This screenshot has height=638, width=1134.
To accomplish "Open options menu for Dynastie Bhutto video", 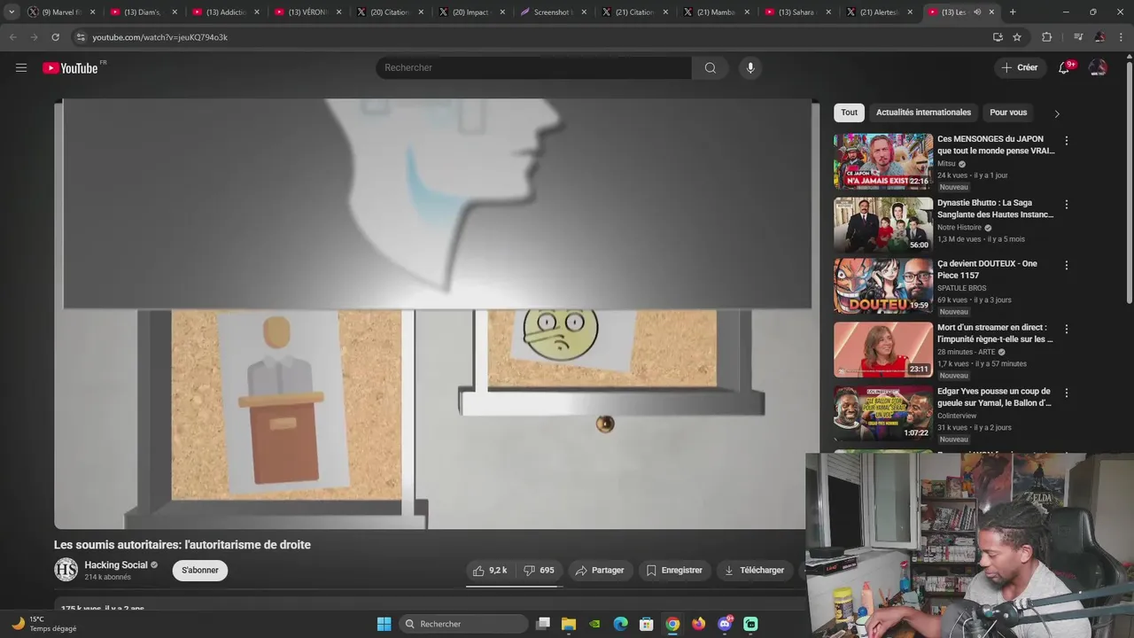I will [1066, 205].
